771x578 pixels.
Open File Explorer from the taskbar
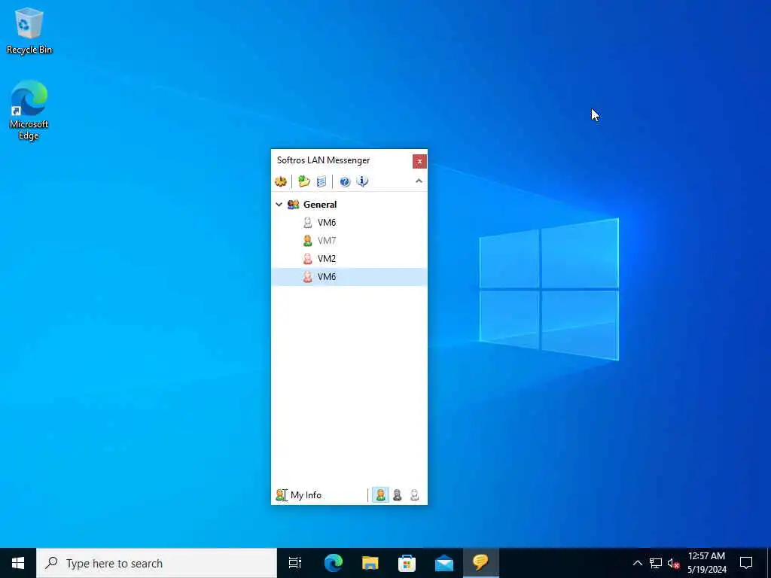[370, 563]
